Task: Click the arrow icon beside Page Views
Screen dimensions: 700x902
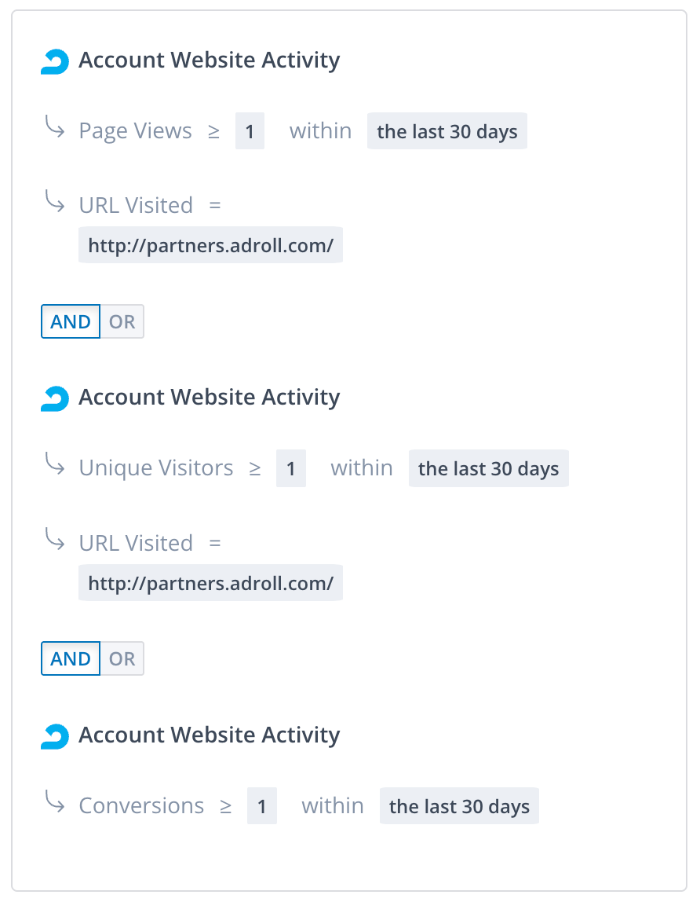Action: [x=55, y=126]
